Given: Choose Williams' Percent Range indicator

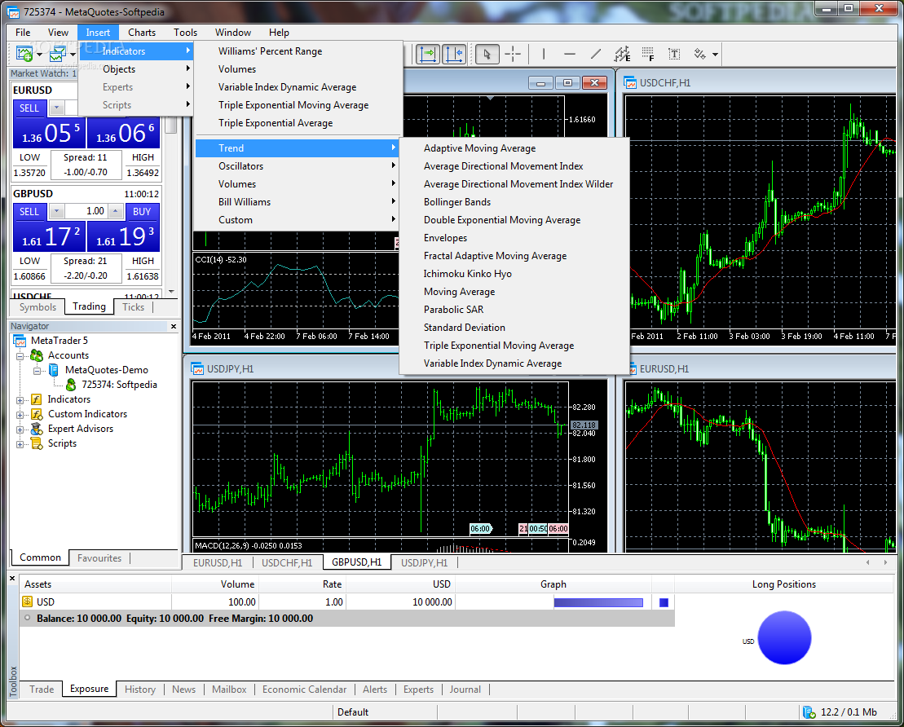Looking at the screenshot, I should coord(298,51).
